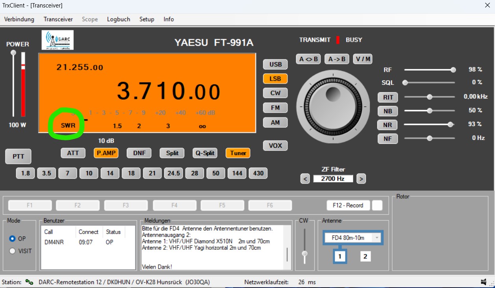Select the 14 MHz band button
The image size is (495, 288).
[x=110, y=173]
